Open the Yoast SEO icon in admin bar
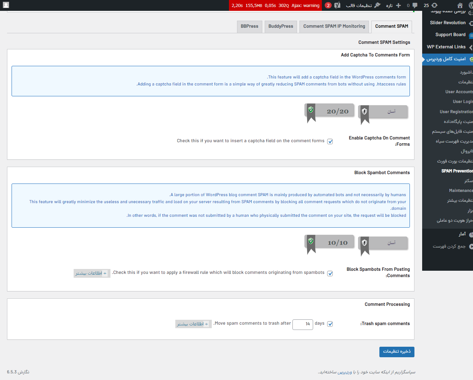473x380 pixels. pyautogui.click(x=337, y=5)
